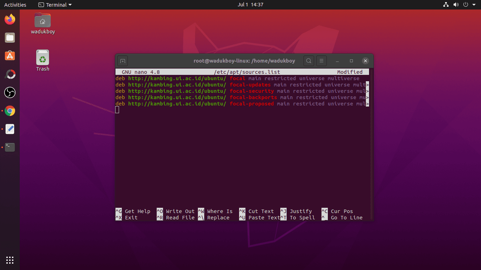Open the Files app from the dock
The height and width of the screenshot is (270, 481).
(x=10, y=38)
